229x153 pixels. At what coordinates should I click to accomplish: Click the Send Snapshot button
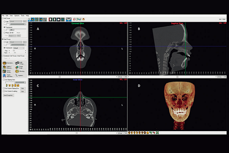pyautogui.click(x=9, y=95)
